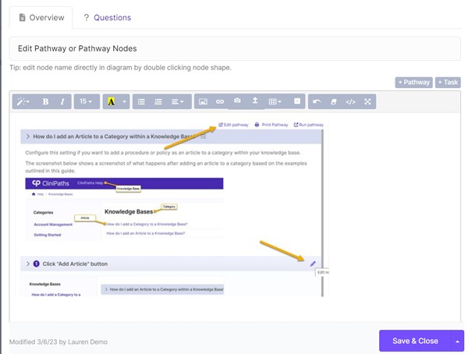Click the + Pathway button

[413, 82]
